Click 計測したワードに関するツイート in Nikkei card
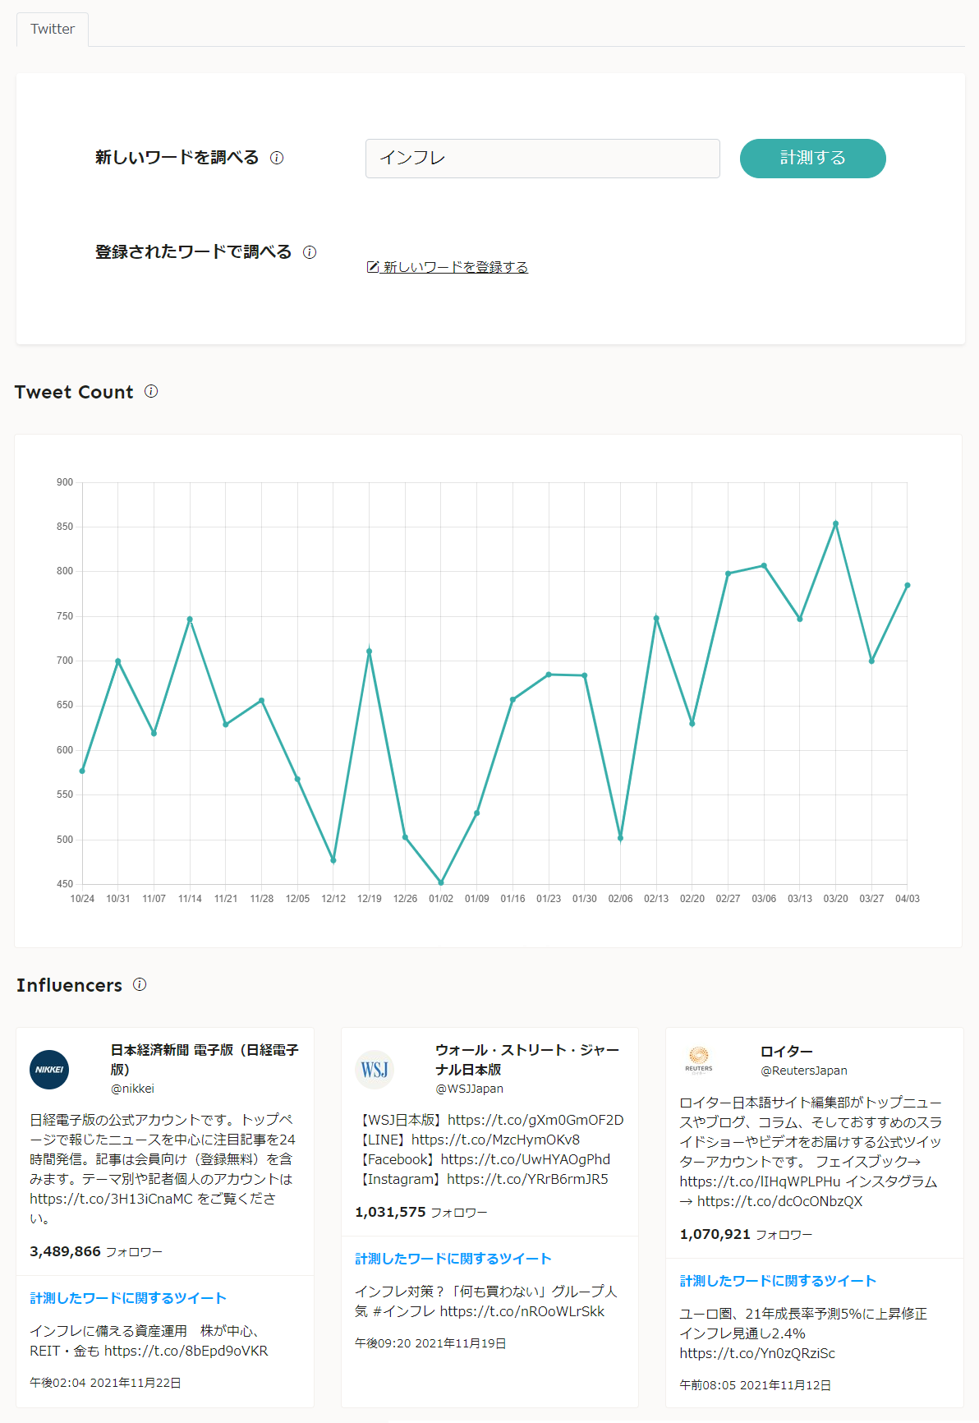Screen dimensions: 979x1423 [128, 1298]
